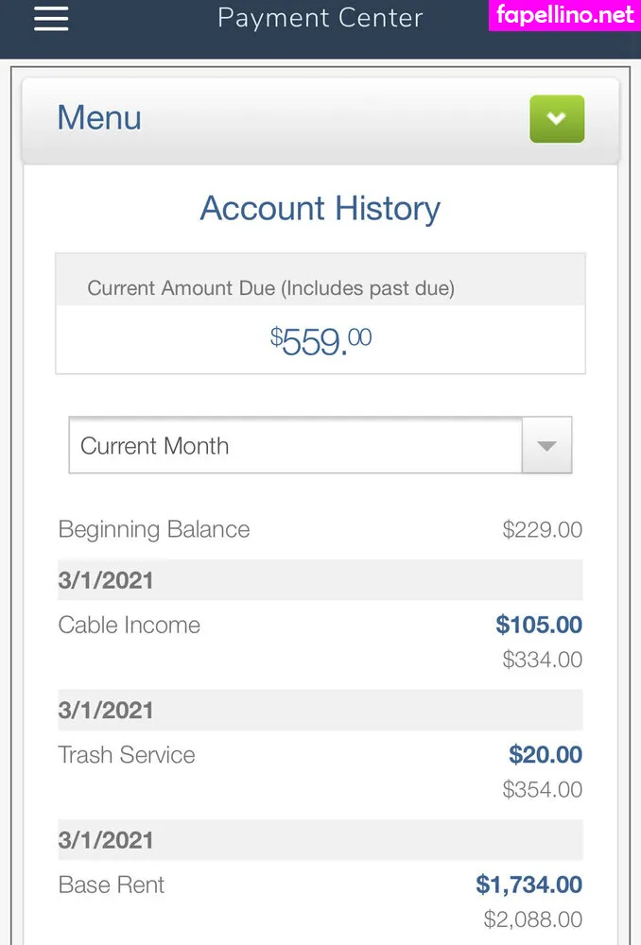The image size is (641, 945).
Task: Select the Base Rent entry label
Action: pyautogui.click(x=112, y=885)
